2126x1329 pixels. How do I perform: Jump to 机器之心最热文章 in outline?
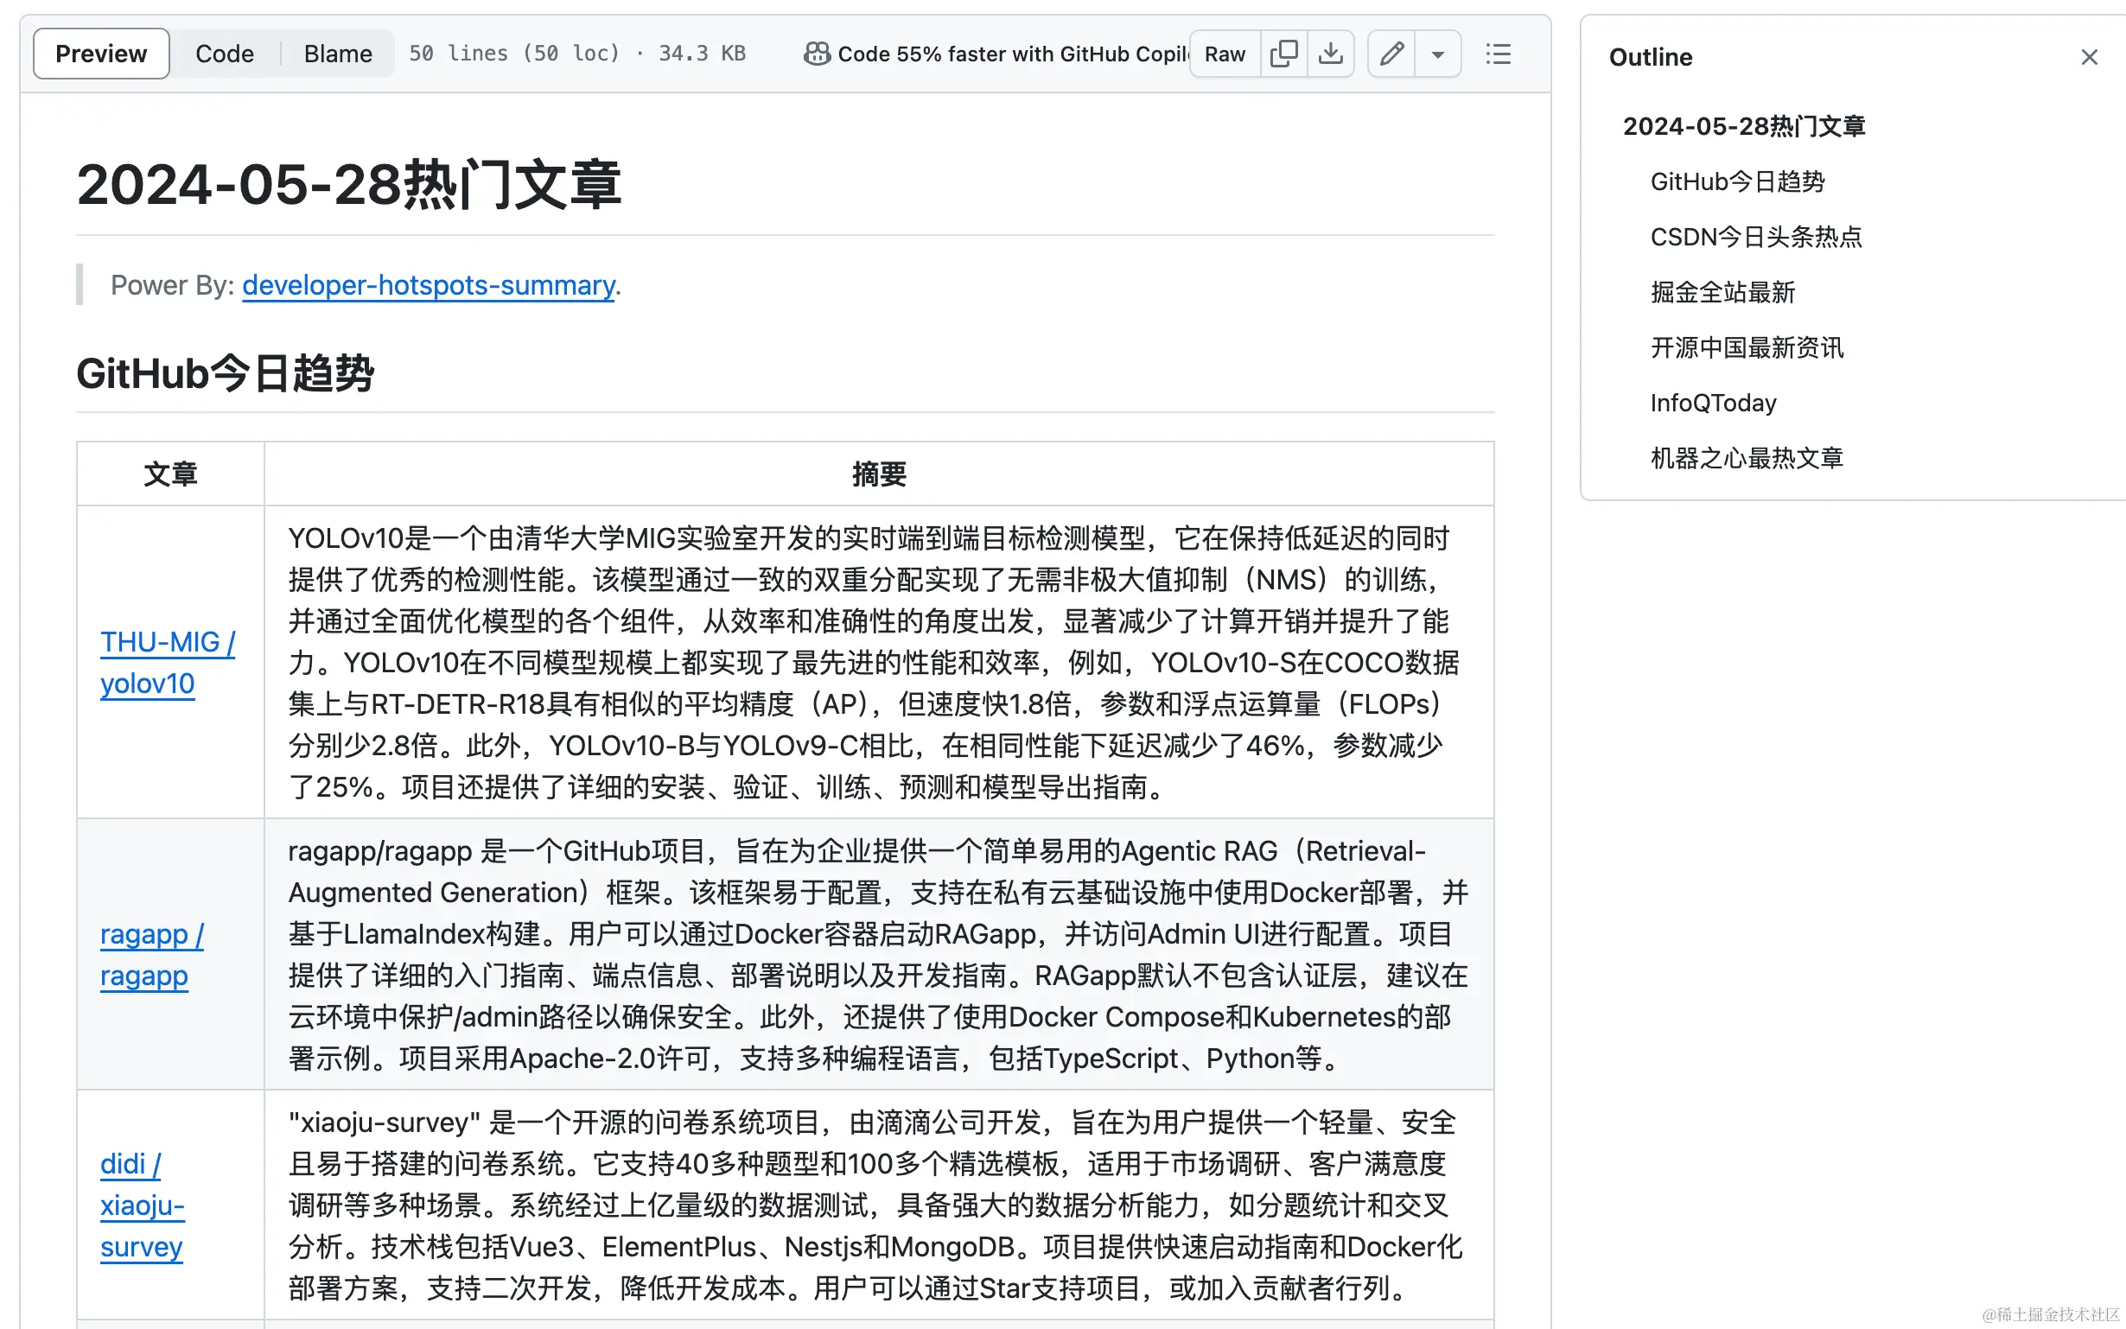click(x=1747, y=458)
